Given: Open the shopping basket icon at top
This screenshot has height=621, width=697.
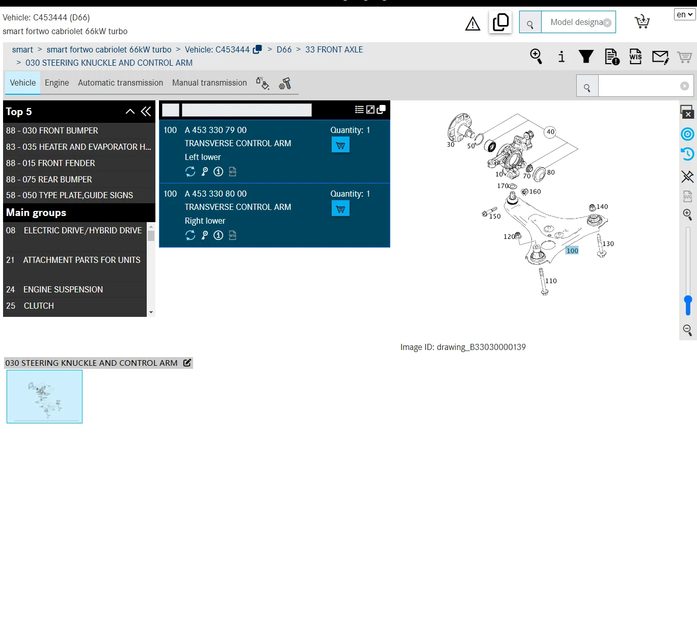Looking at the screenshot, I should tap(642, 22).
